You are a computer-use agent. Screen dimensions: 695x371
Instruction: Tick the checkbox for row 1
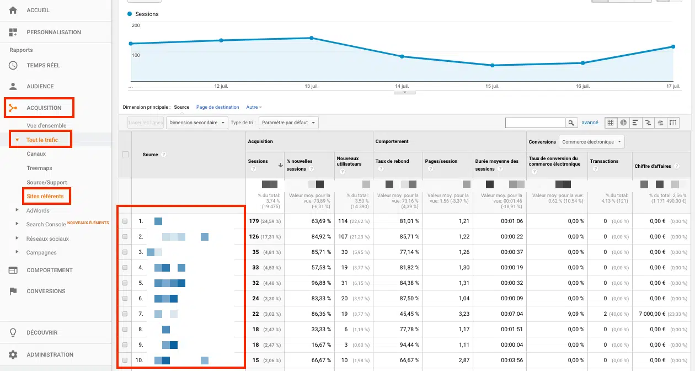click(125, 221)
